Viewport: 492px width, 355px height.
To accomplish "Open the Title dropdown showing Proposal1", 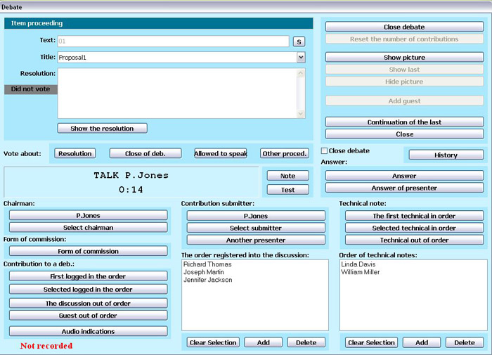I will pos(301,57).
